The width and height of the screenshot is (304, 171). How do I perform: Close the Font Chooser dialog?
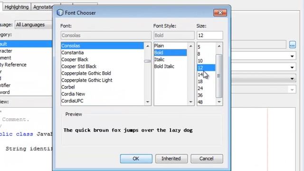[x=220, y=13]
